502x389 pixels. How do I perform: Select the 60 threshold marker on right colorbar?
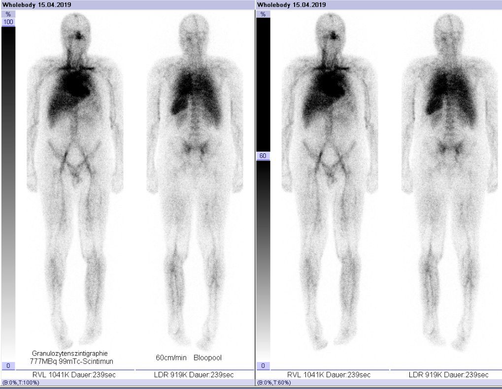[x=263, y=156]
